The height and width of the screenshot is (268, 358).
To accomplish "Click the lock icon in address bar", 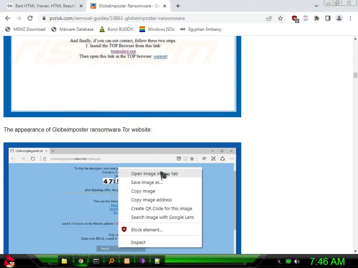I will [44, 18].
